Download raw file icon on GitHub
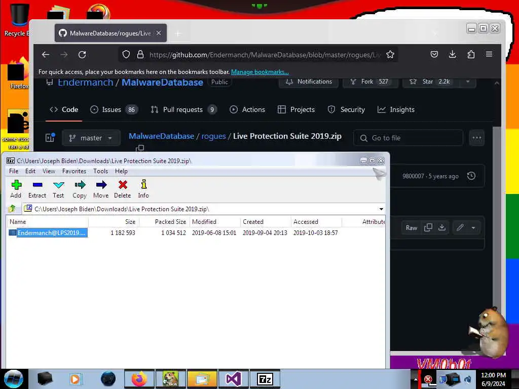The width and height of the screenshot is (519, 389). pyautogui.click(x=442, y=227)
